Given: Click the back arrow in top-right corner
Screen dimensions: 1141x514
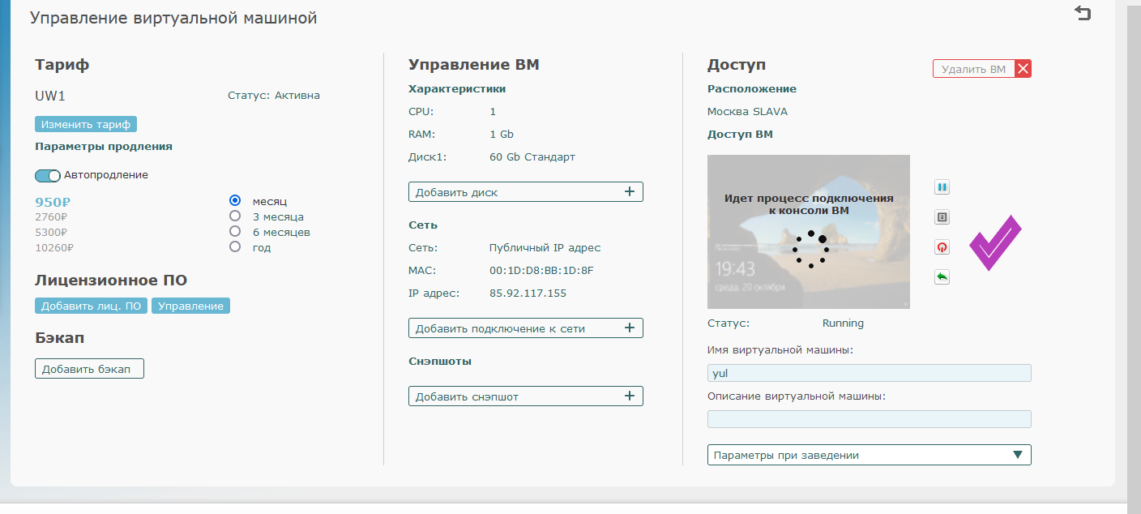Looking at the screenshot, I should point(1083,13).
